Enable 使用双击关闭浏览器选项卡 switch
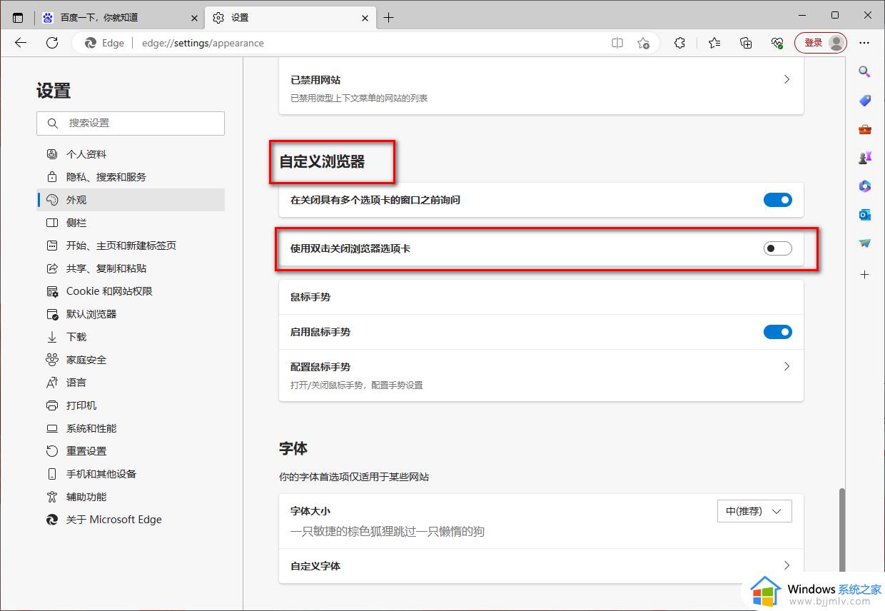The image size is (885, 611). coord(778,249)
